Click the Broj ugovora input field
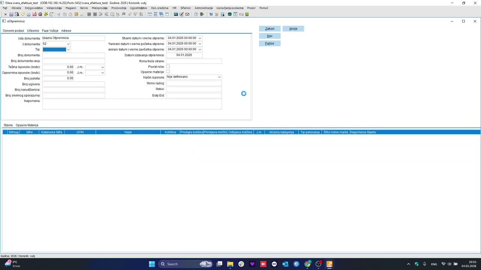481x270 pixels. [74, 84]
